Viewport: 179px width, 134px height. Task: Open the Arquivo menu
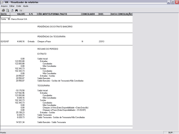(4, 6)
